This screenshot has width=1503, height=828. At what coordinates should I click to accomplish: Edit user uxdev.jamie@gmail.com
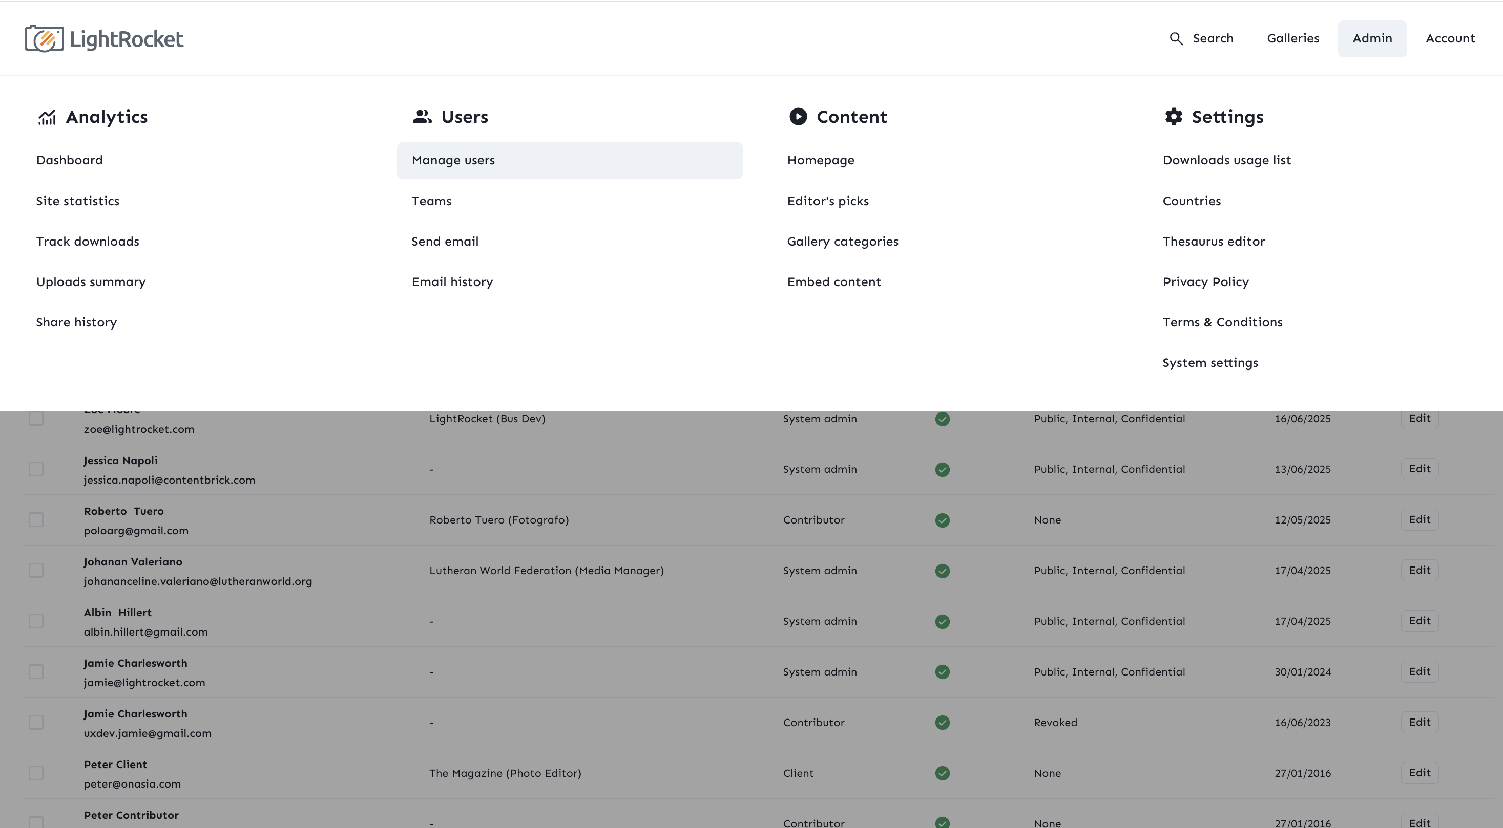[x=1419, y=723]
